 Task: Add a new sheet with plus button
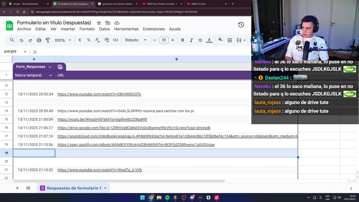(17, 188)
